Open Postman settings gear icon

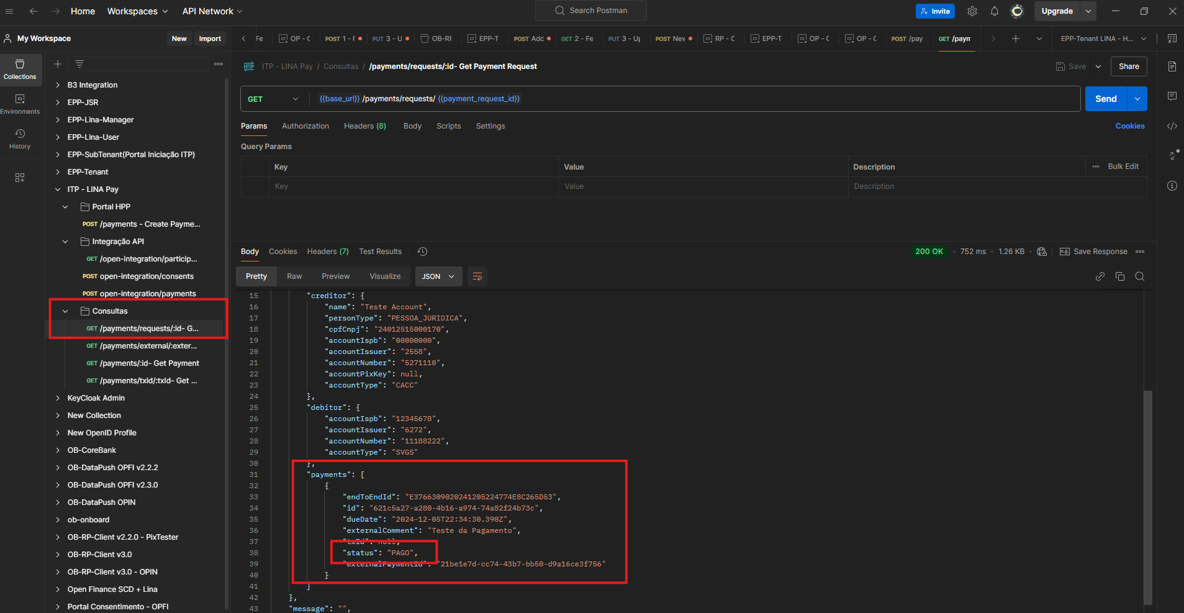point(972,11)
